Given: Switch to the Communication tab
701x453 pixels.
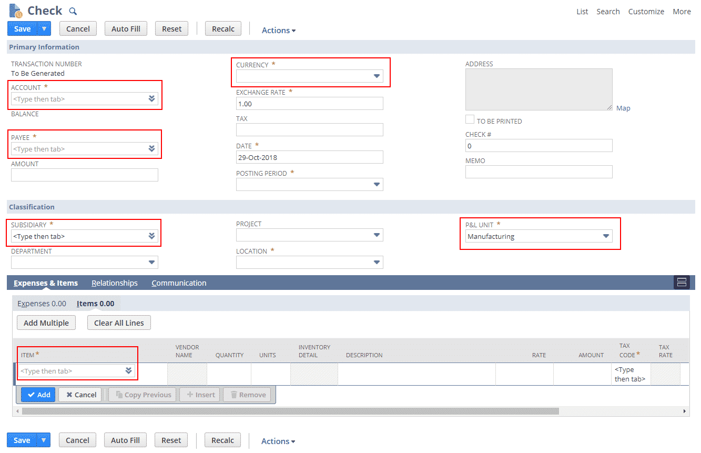Looking at the screenshot, I should coord(179,283).
